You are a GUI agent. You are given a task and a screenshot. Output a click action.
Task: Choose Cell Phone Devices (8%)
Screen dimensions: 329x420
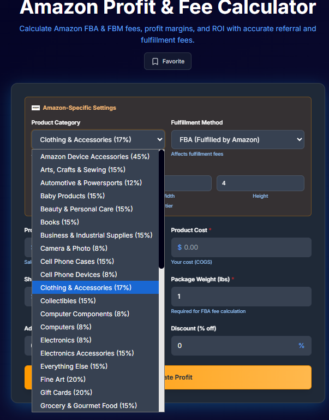click(95, 275)
